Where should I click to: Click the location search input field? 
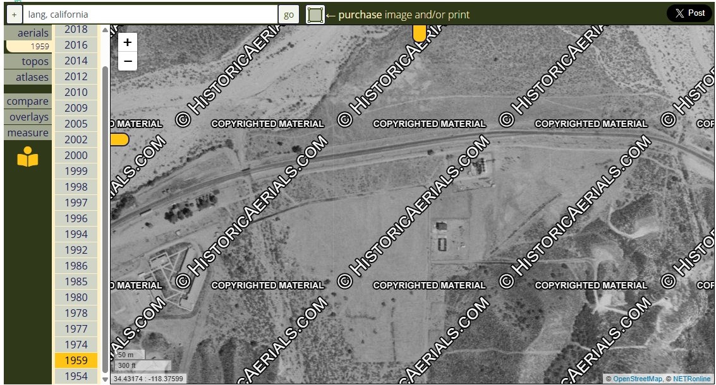(x=150, y=15)
